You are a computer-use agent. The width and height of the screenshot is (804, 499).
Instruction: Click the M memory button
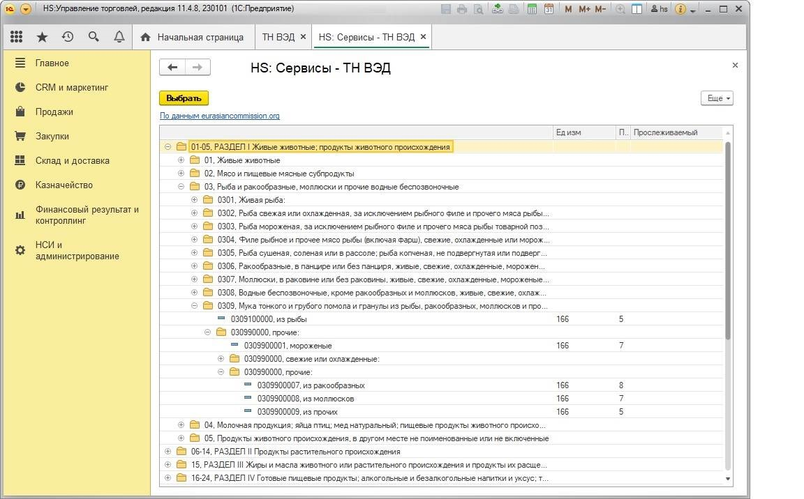(568, 9)
